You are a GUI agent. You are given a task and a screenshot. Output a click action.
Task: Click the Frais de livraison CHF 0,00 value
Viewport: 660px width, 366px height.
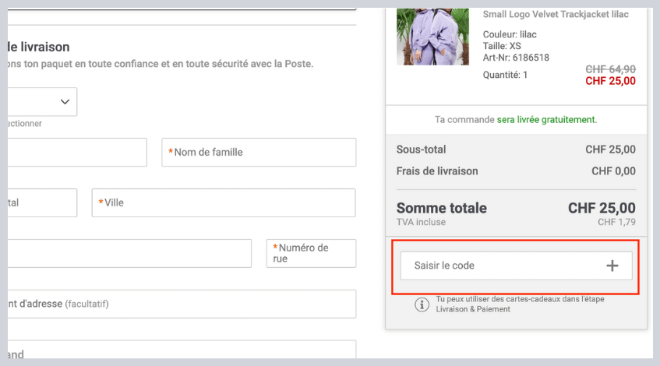pyautogui.click(x=614, y=171)
